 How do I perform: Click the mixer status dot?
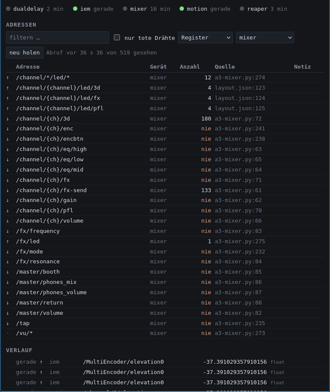click(x=125, y=9)
